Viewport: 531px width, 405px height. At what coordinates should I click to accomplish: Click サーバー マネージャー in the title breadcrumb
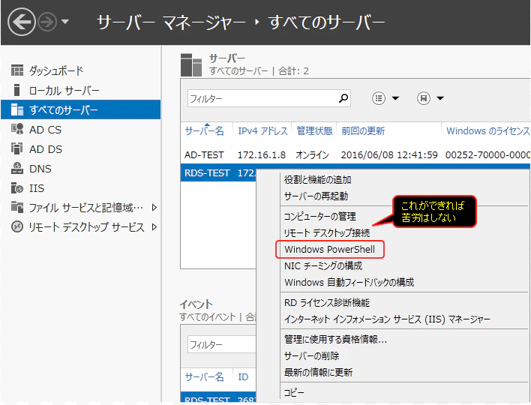point(171,22)
